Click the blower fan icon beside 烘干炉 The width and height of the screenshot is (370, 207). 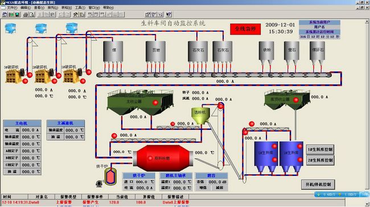[x=100, y=184]
